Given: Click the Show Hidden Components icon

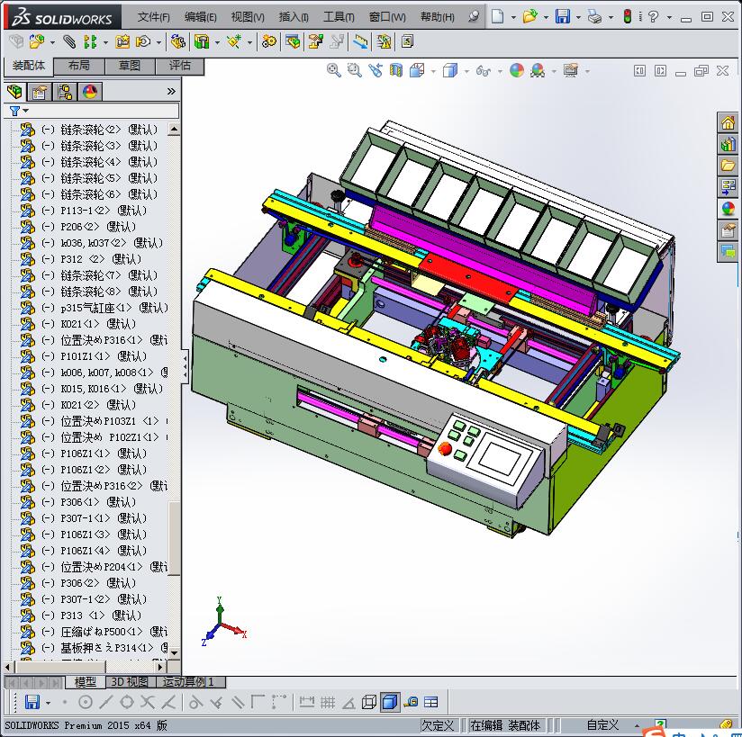Looking at the screenshot, I should [x=178, y=41].
